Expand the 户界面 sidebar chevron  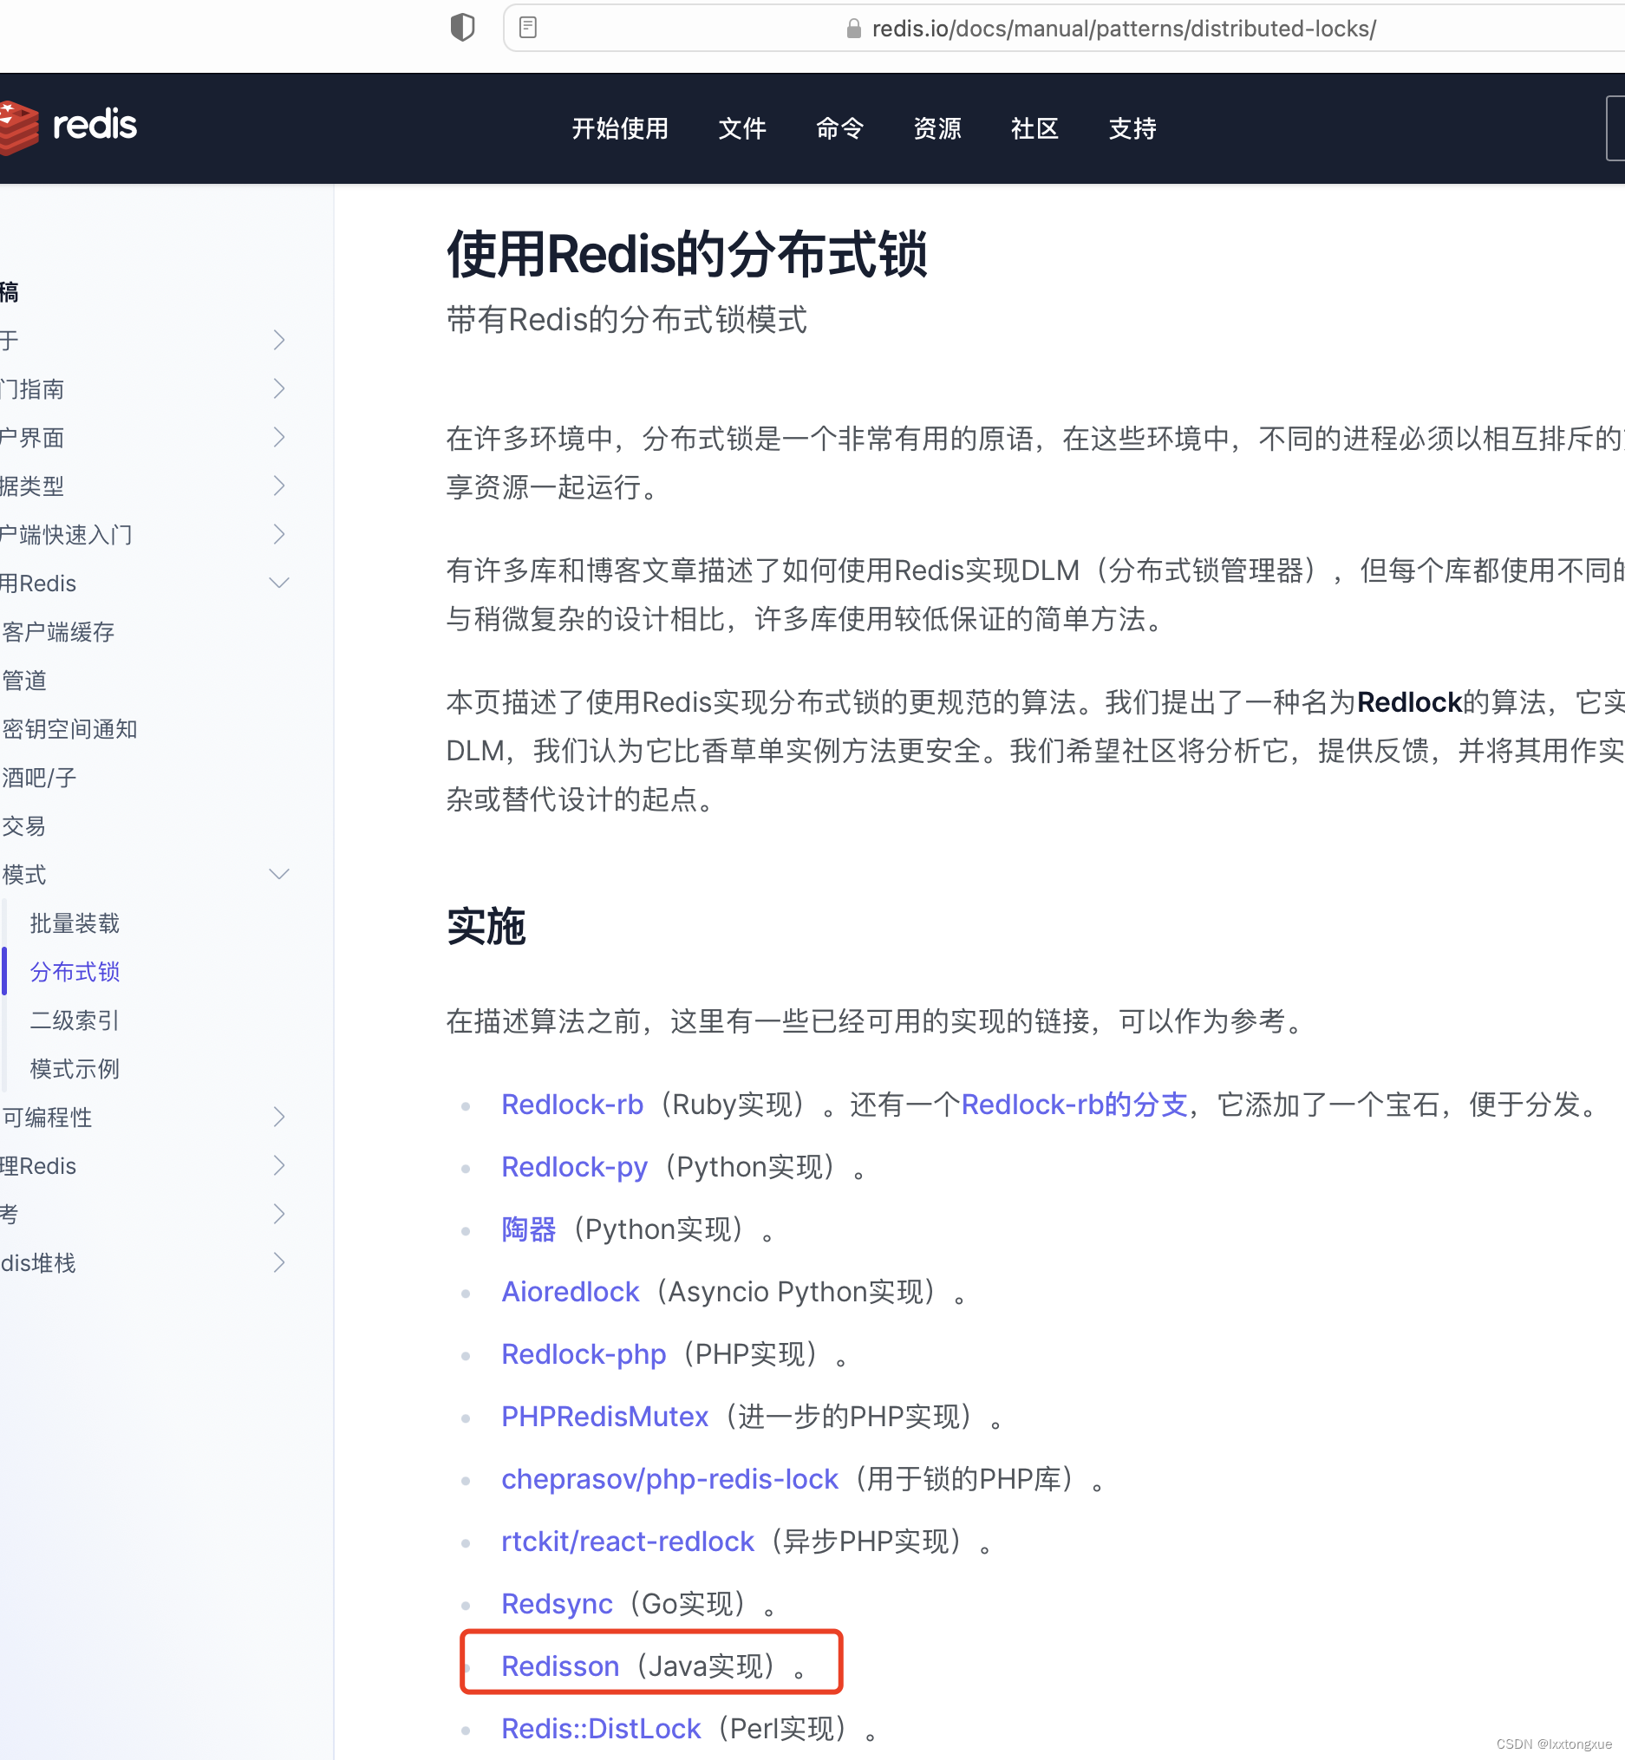(x=278, y=437)
